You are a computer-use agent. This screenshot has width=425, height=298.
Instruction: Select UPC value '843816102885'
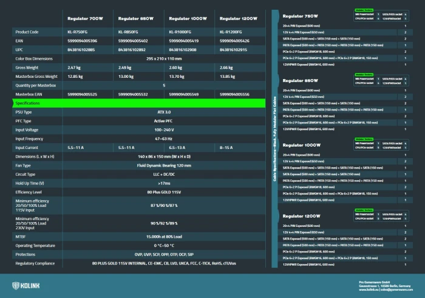81,50
